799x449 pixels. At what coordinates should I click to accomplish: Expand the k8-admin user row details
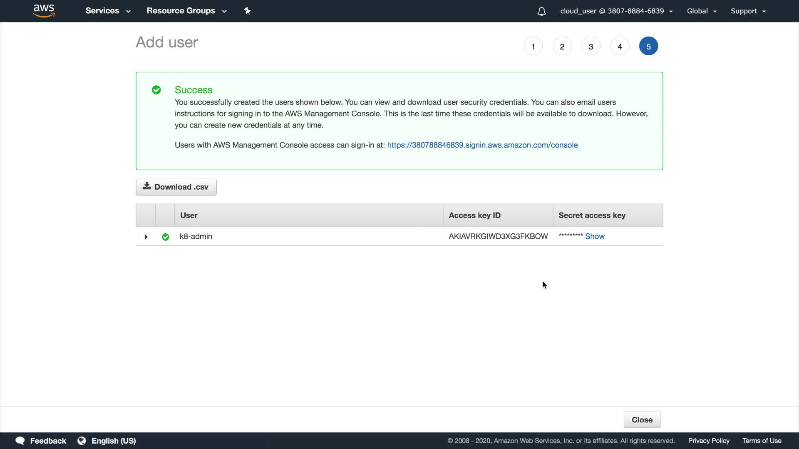(146, 237)
